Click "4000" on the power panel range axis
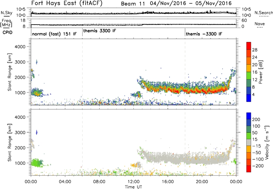Screen dimensions: 273x189 (20, 47)
